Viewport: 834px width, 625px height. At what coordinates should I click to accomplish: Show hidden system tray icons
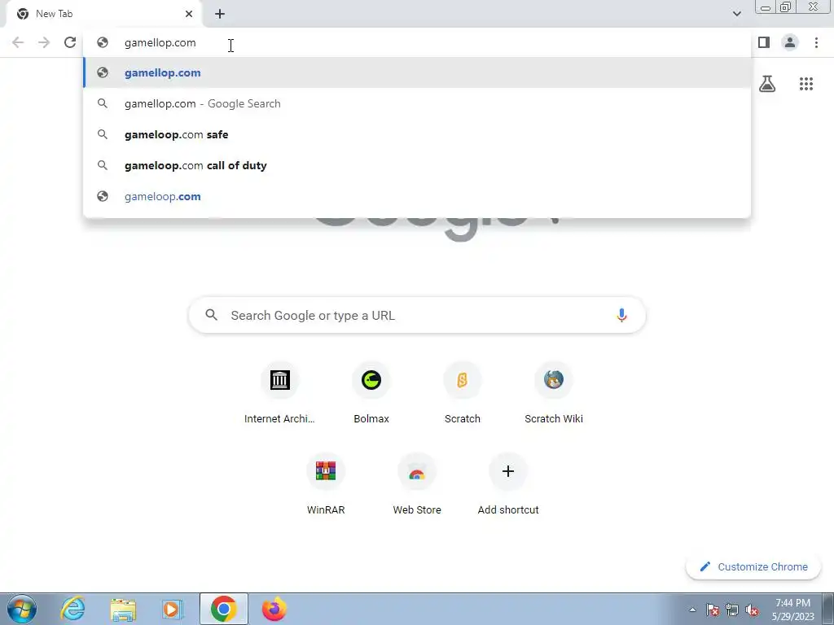692,610
